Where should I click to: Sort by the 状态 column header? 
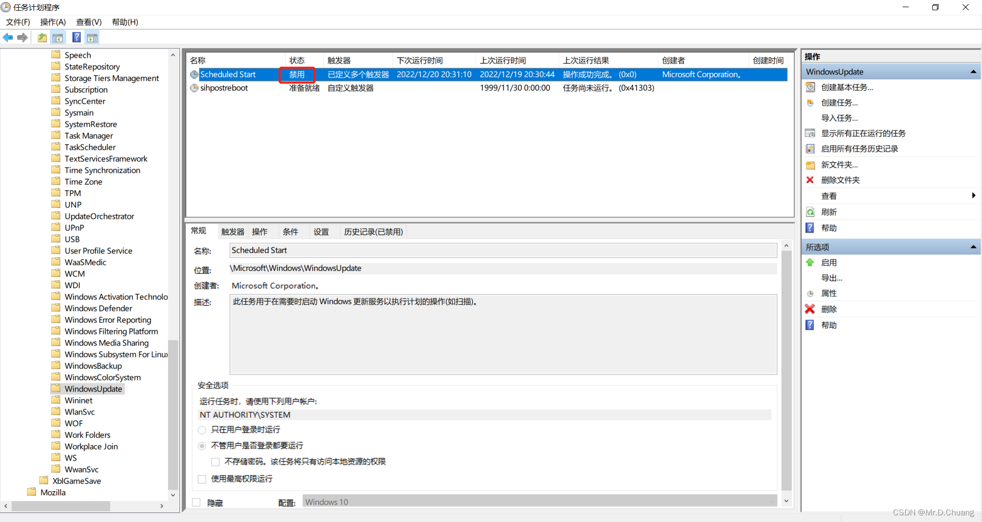point(304,60)
